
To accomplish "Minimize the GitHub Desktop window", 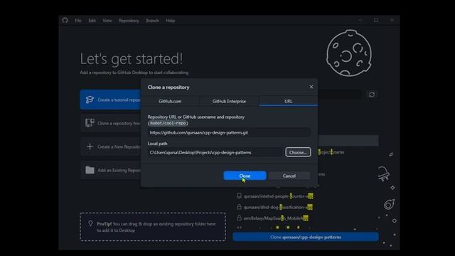I will click(x=360, y=20).
